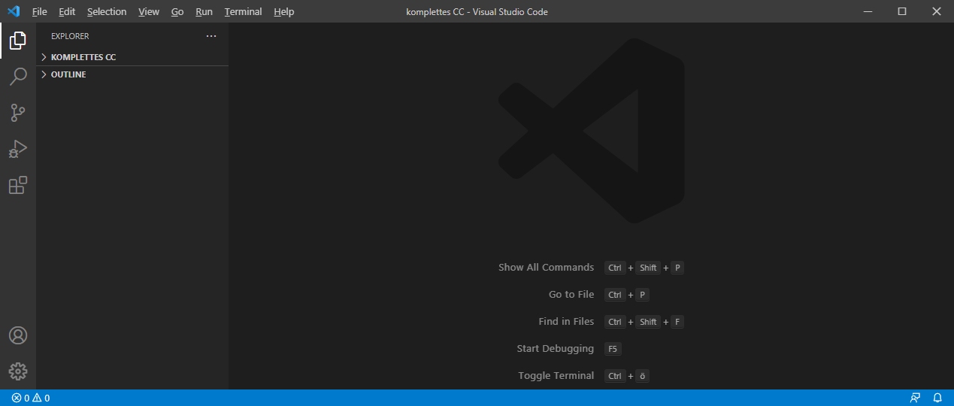Open the Explorer view in activity bar
The image size is (954, 406).
(18, 41)
